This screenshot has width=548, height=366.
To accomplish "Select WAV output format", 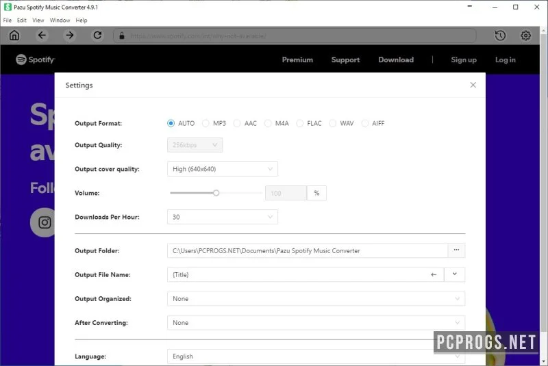I will point(332,123).
